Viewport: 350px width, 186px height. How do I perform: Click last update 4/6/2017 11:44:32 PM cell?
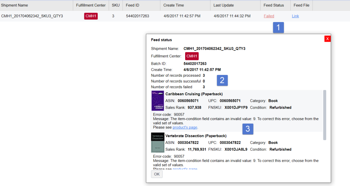[232, 16]
